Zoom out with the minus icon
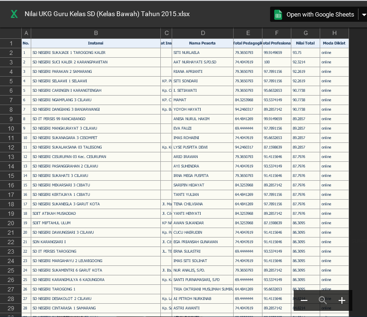The height and width of the screenshot is (317, 367). [304, 300]
